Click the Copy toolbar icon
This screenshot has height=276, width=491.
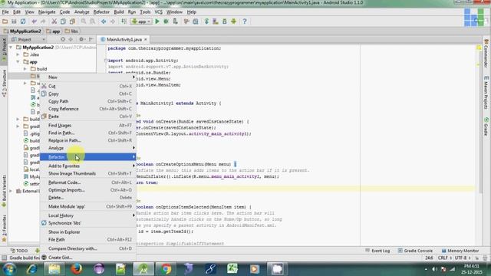coord(63,21)
